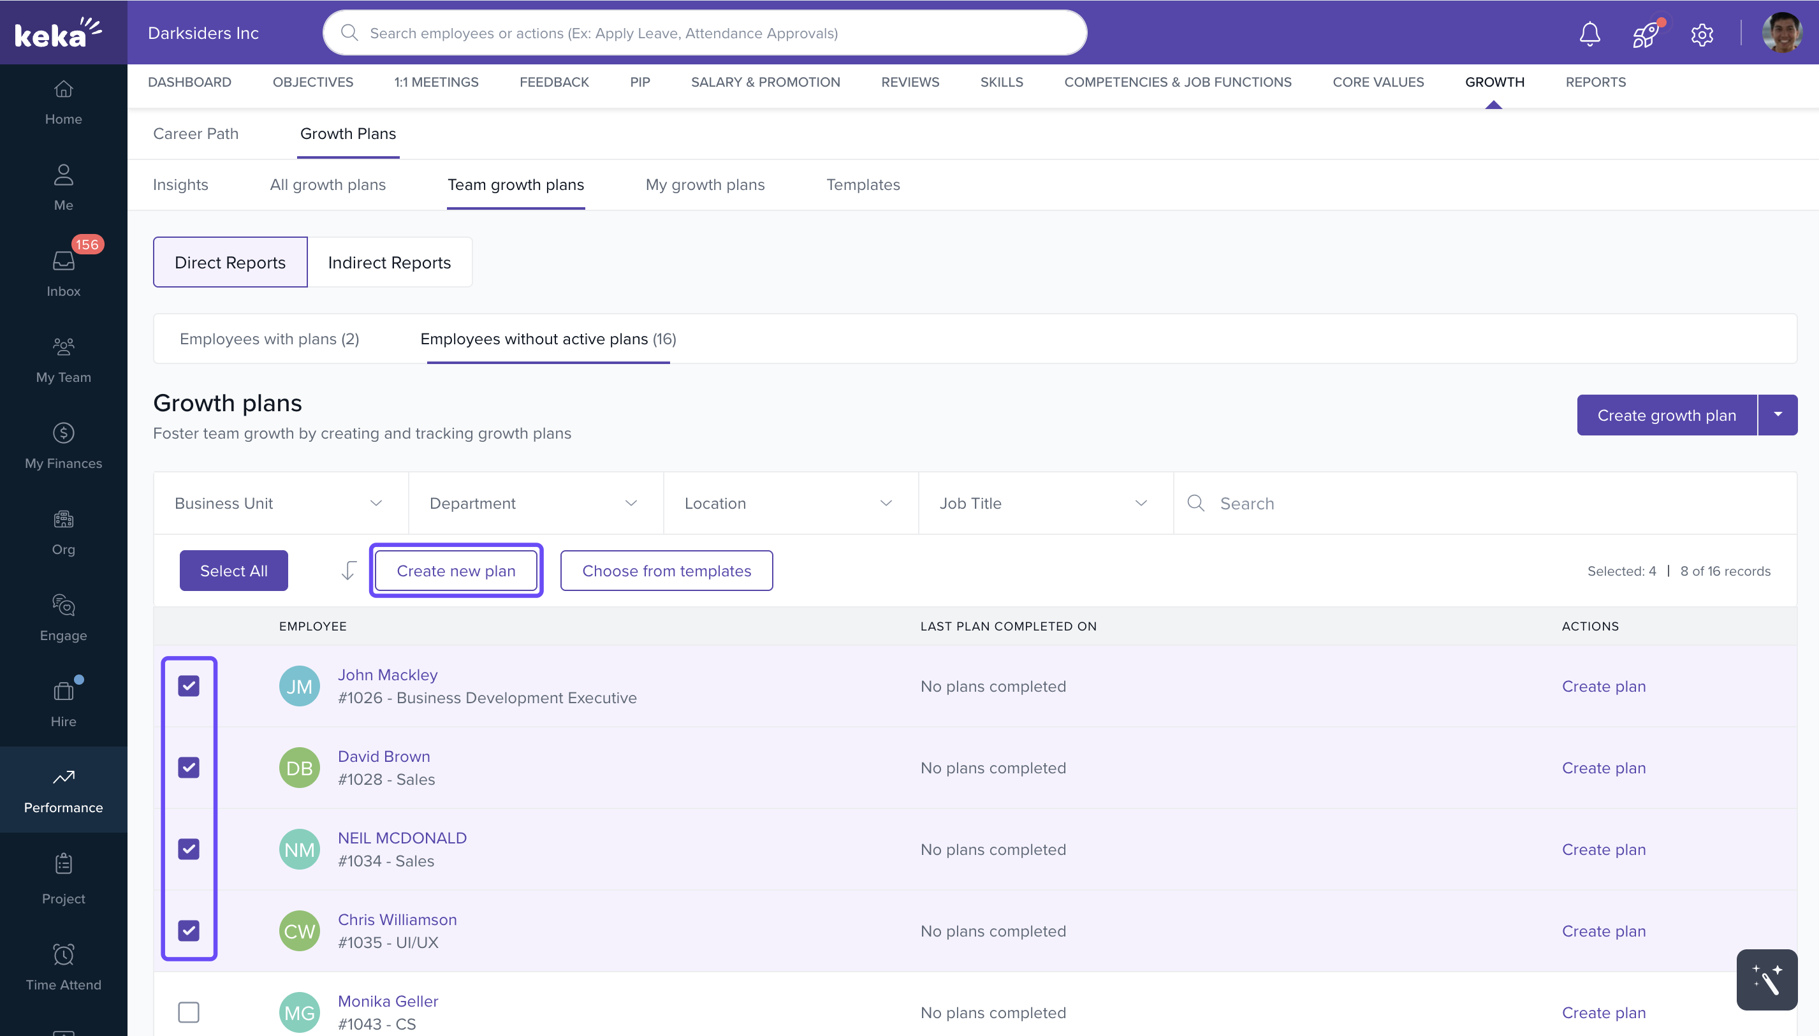Click the rocket icon in header

tap(1646, 33)
